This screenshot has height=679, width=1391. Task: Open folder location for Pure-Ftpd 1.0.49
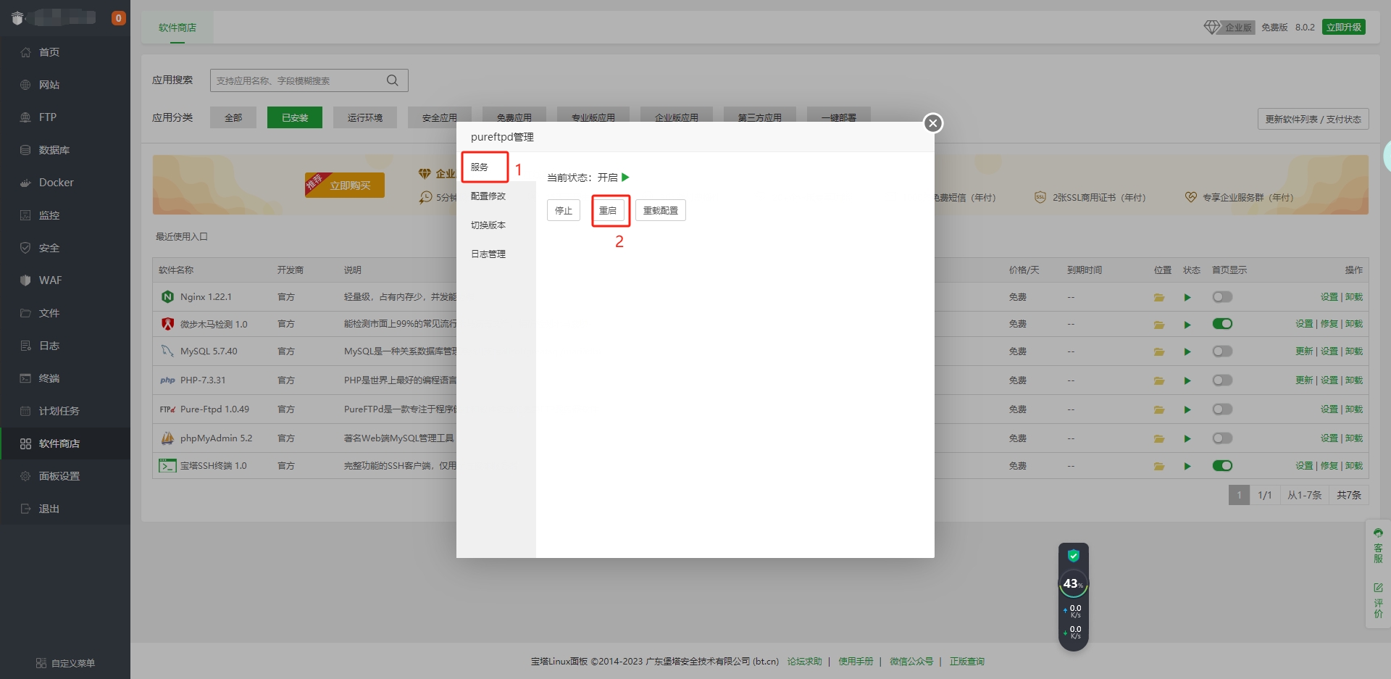click(1159, 409)
